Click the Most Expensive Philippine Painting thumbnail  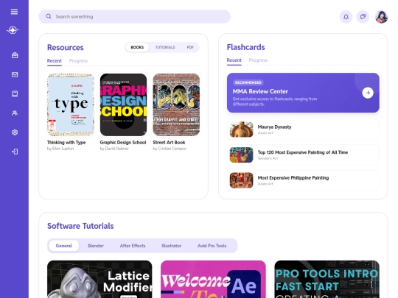point(242,180)
